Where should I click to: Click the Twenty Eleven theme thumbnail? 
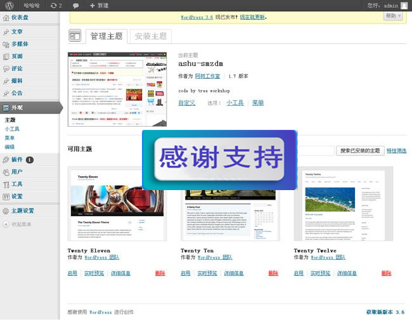[117, 203]
